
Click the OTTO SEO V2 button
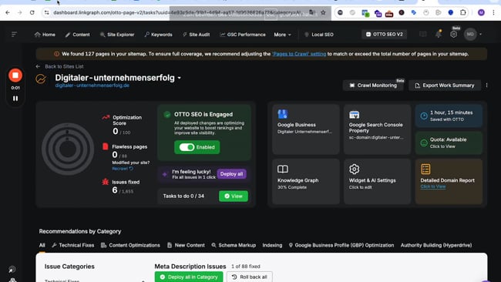tap(384, 34)
